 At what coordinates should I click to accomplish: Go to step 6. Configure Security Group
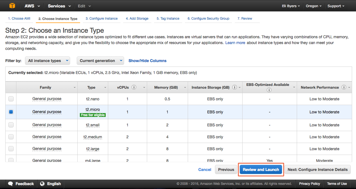click(208, 19)
